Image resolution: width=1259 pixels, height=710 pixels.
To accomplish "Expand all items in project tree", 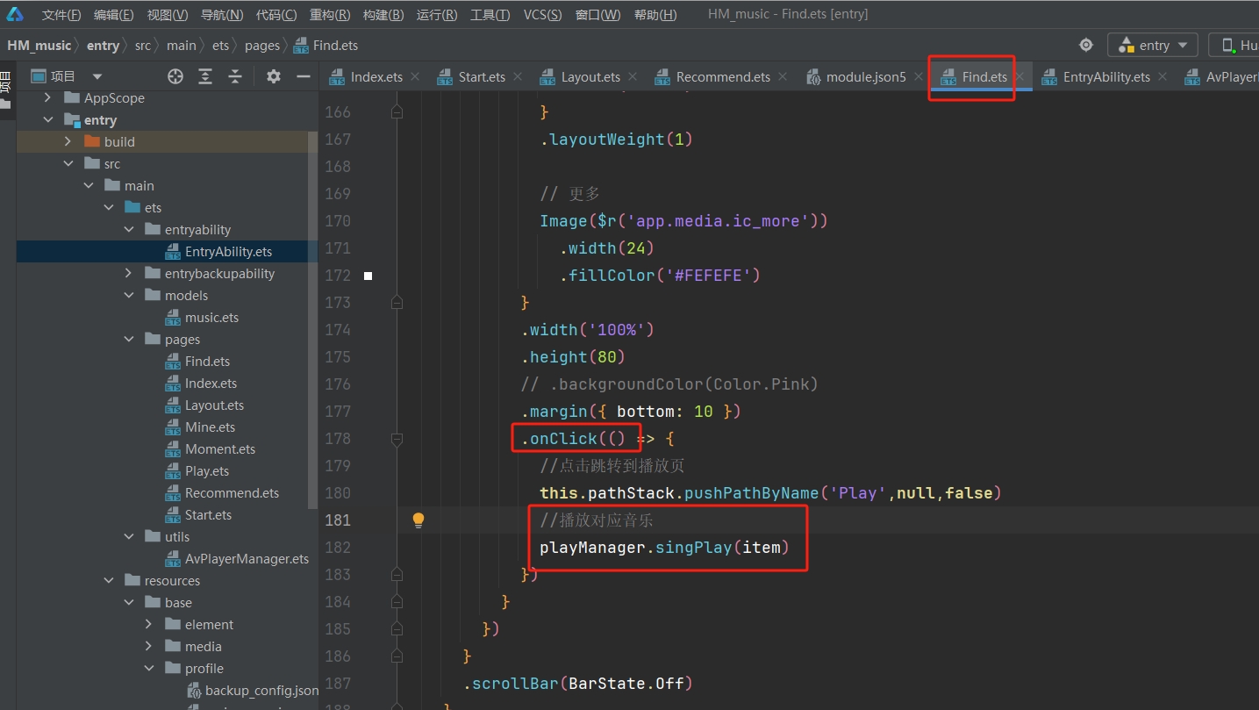I will (x=205, y=76).
